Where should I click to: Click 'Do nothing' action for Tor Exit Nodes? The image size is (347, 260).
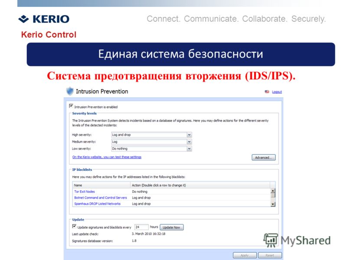pos(140,192)
